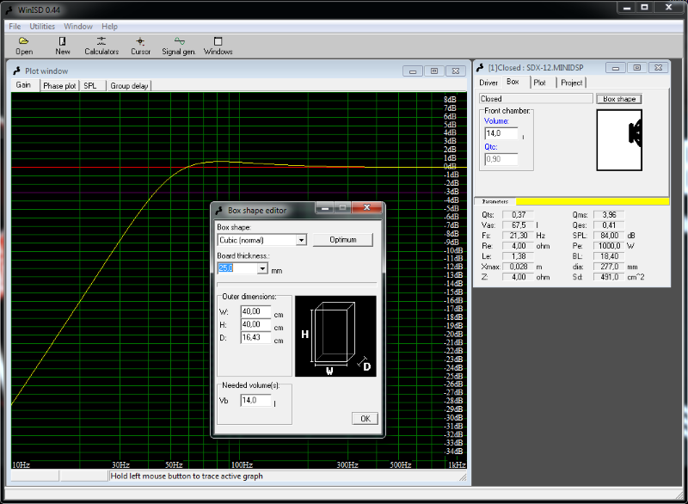This screenshot has height=504, width=688.
Task: Click the Qms value 3,96
Action: point(609,215)
